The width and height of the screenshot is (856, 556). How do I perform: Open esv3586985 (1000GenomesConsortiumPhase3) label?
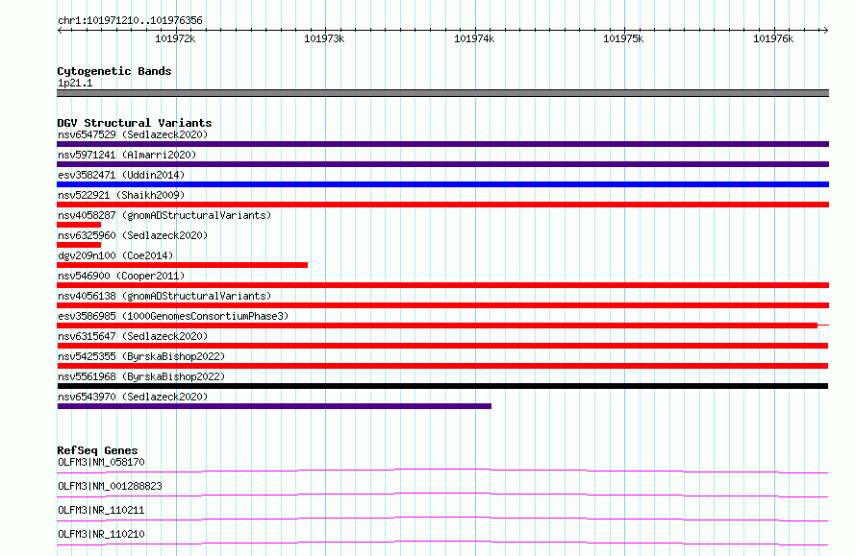[173, 316]
